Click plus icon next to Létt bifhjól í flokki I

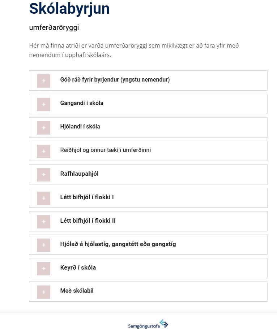pyautogui.click(x=44, y=198)
